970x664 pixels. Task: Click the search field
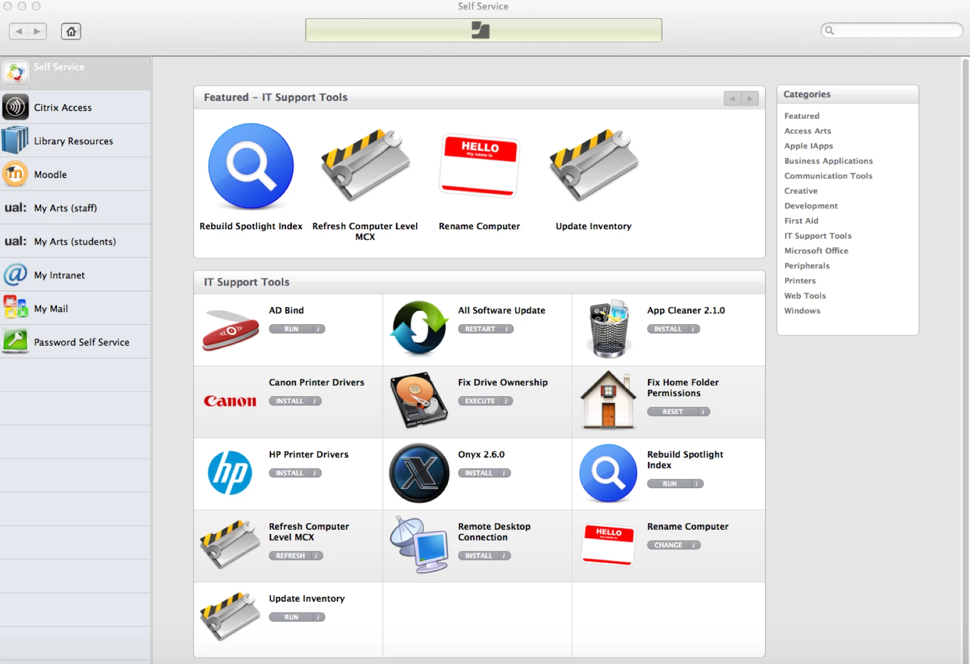[892, 30]
